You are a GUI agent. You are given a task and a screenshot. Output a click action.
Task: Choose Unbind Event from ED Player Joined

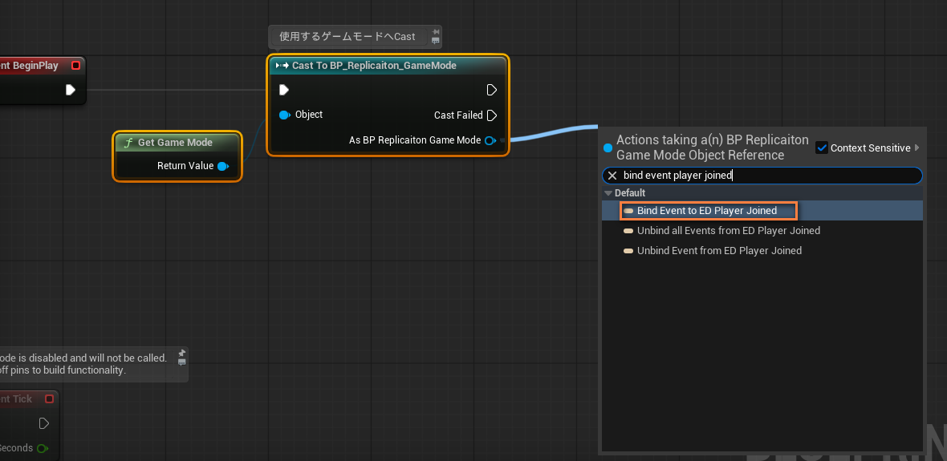tap(762, 250)
